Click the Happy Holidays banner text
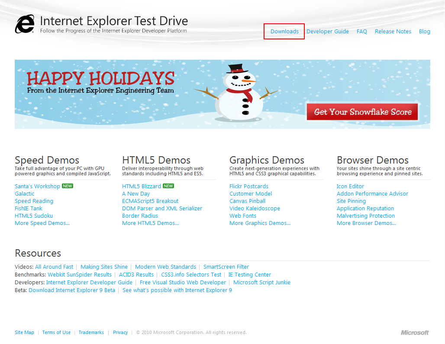This screenshot has height=344, width=445. (x=100, y=79)
